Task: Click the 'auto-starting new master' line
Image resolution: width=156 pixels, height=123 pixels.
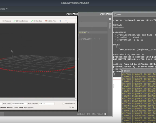Action: (x=129, y=54)
